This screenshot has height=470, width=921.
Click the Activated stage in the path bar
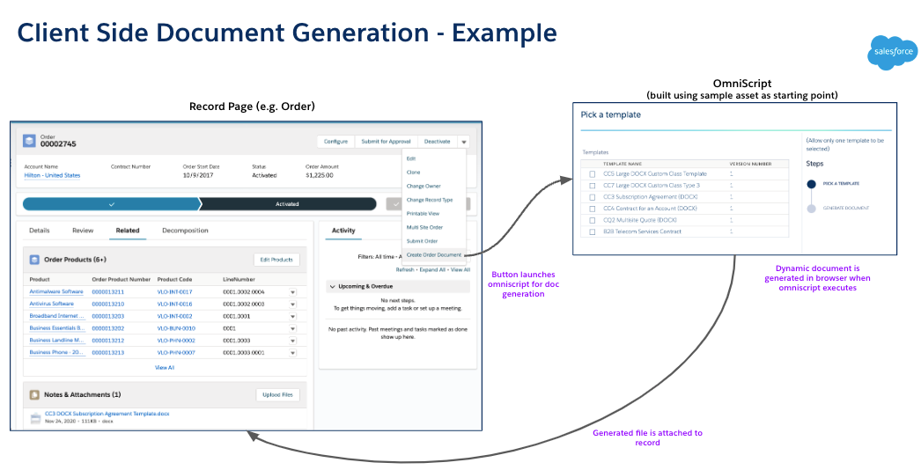pos(287,203)
